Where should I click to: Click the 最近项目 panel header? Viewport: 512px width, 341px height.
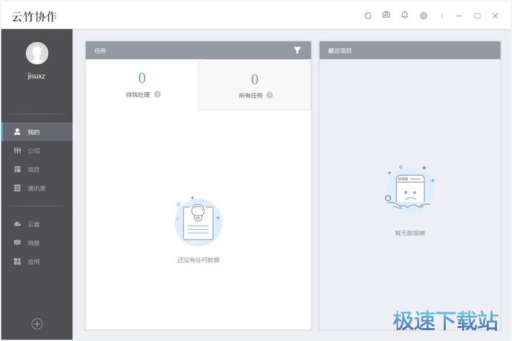pyautogui.click(x=410, y=50)
